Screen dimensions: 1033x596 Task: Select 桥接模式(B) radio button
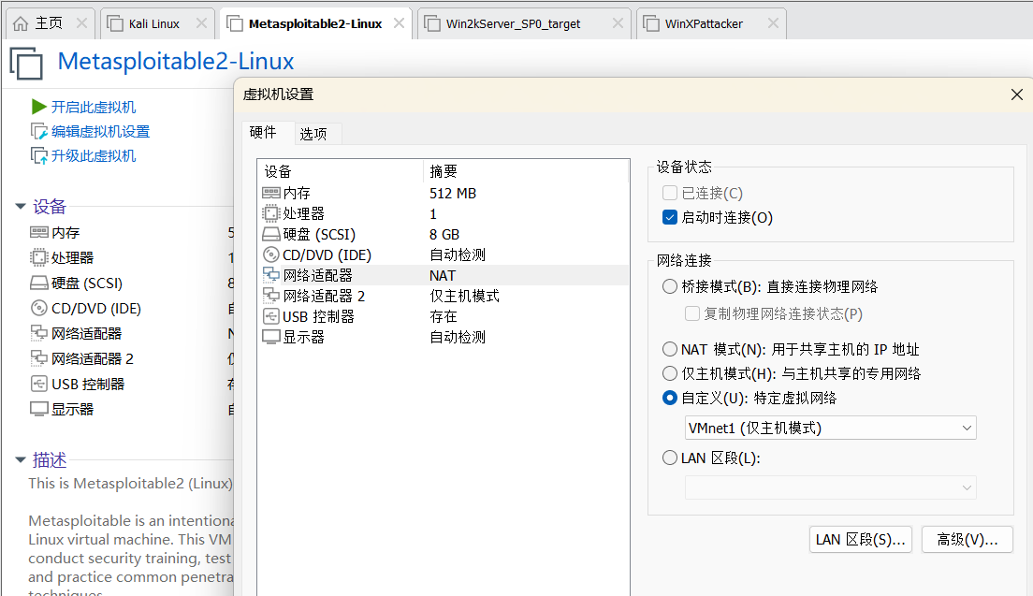(x=669, y=286)
